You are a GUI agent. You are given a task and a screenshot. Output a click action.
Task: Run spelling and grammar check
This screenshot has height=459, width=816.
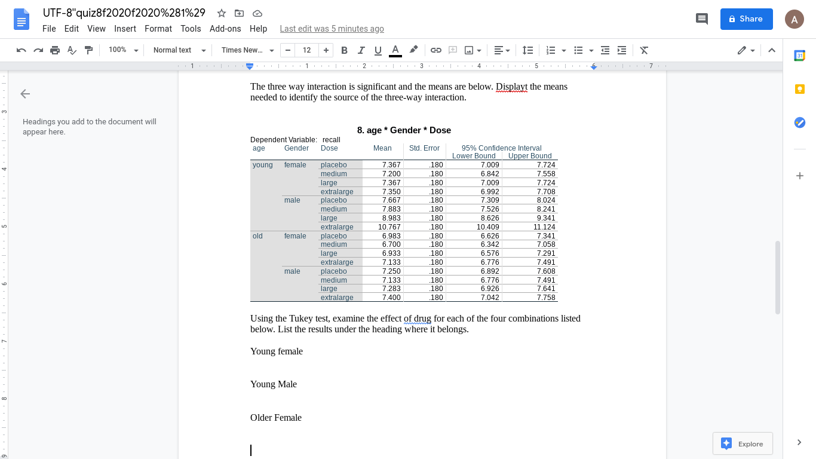(72, 50)
